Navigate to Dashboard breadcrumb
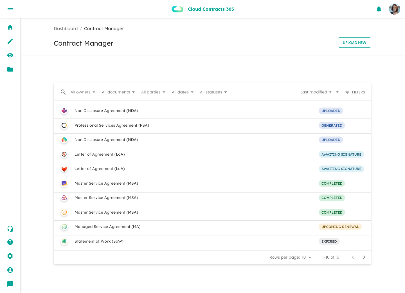Screen dimensions: 405x293 point(66,29)
